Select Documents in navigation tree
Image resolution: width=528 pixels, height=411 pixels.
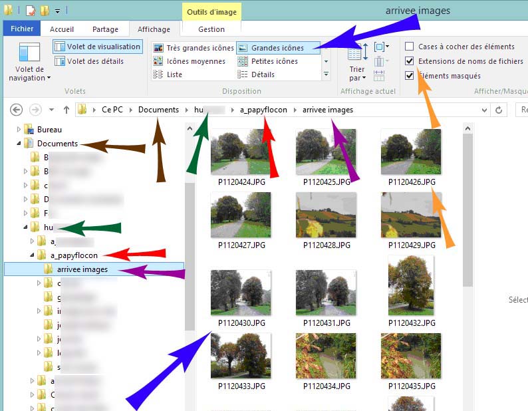pyautogui.click(x=57, y=144)
